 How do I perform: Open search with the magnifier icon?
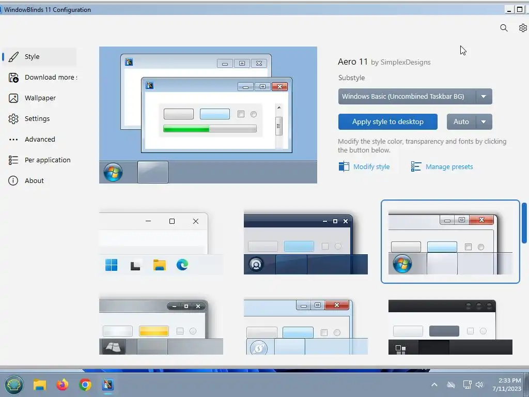(x=504, y=28)
